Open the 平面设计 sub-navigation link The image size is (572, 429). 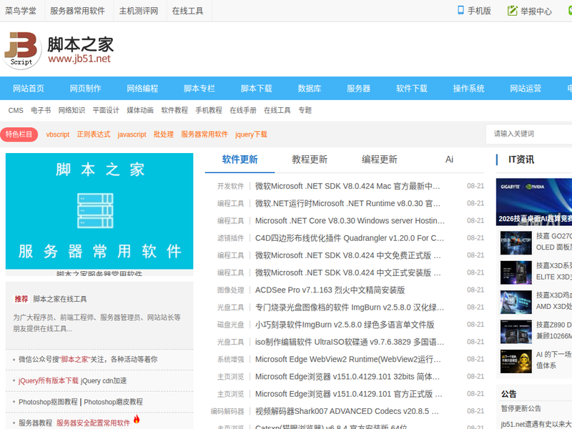click(x=106, y=110)
